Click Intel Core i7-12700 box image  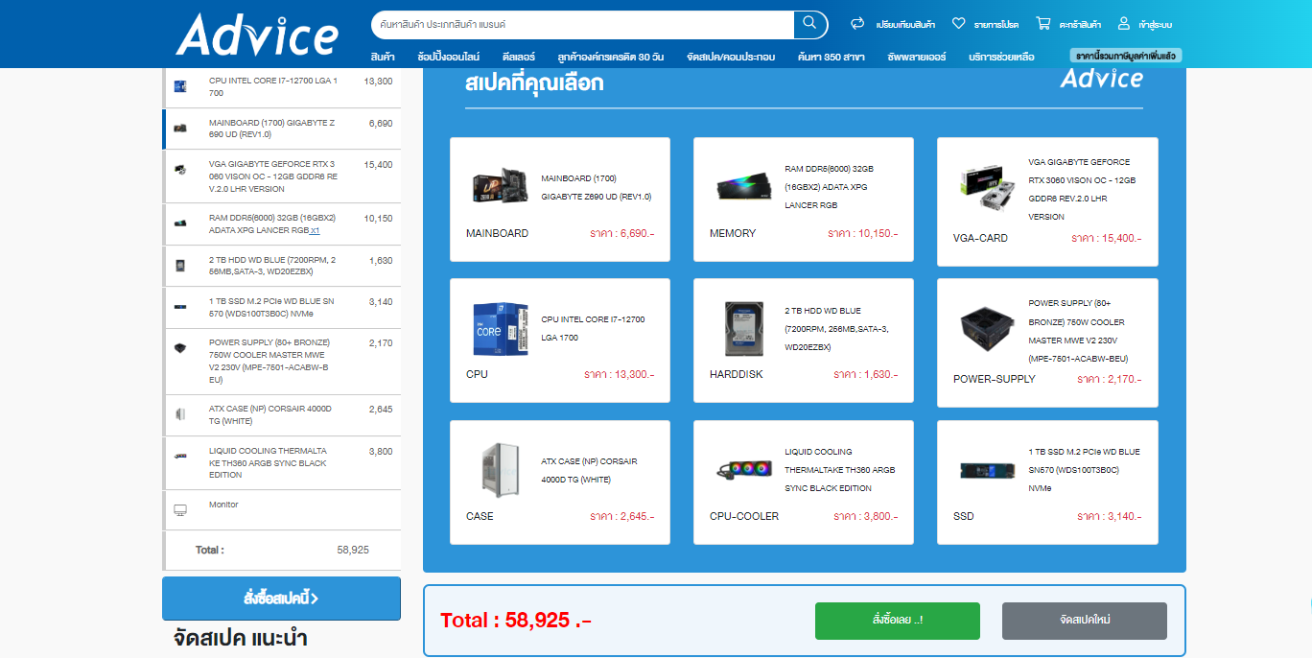(500, 329)
